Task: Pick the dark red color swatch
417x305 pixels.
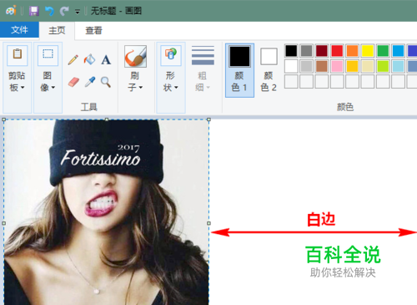Action: pyautogui.click(x=322, y=51)
